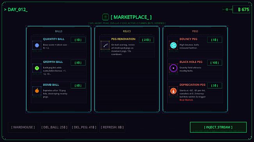Select the Quantity Ball icon
254x142 pixels.
click(x=37, y=45)
